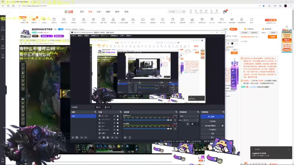Add a new scene in OBS Scenes panel
294x165 pixels.
pos(73,137)
